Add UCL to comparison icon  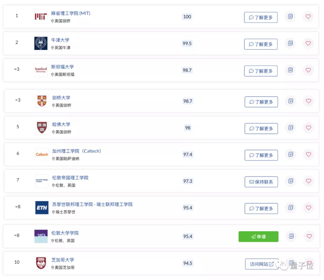click(291, 236)
